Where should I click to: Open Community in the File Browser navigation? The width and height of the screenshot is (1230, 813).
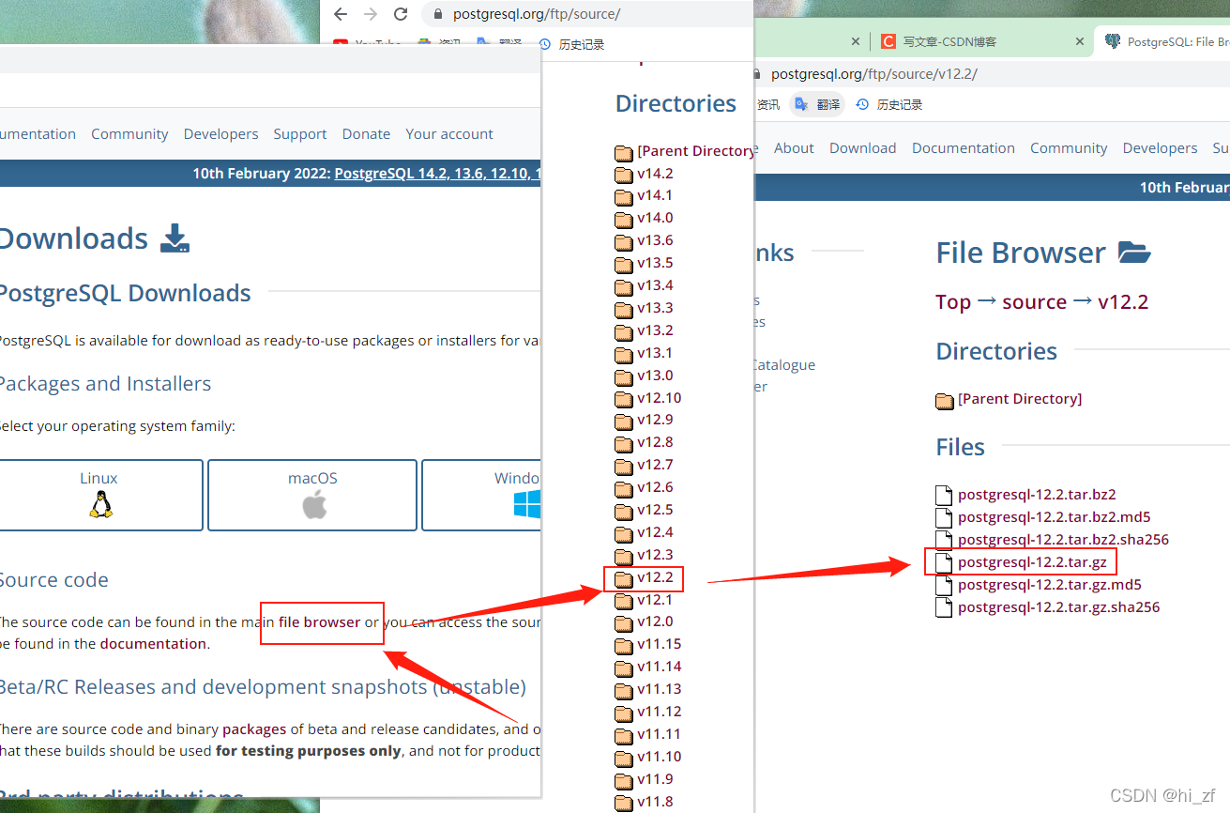pyautogui.click(x=1069, y=148)
